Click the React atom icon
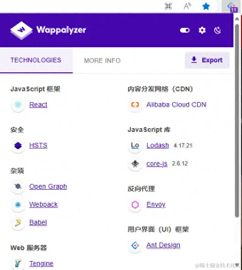The height and width of the screenshot is (270, 242). point(18,105)
